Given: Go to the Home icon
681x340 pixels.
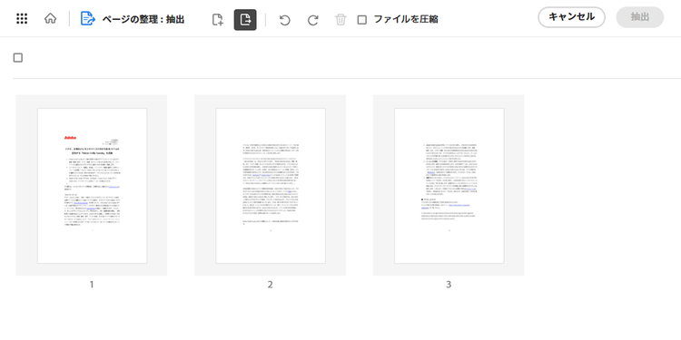Looking at the screenshot, I should [50, 19].
